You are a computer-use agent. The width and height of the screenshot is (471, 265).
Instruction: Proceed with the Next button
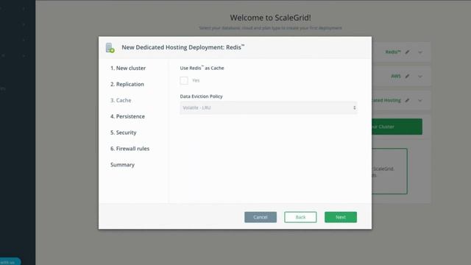click(x=341, y=217)
